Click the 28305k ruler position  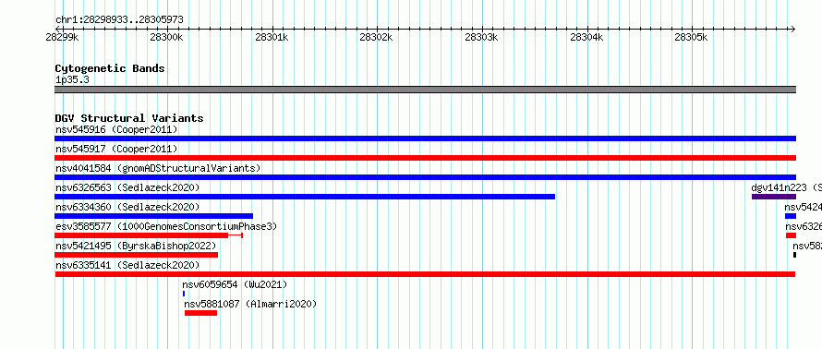692,37
